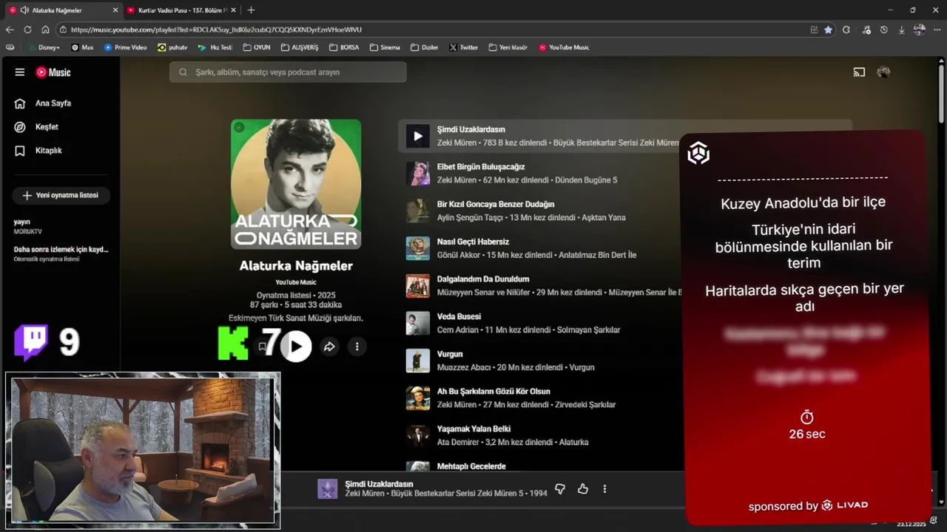The width and height of the screenshot is (947, 532).
Task: Select the song Yaşamak Yalan Belki
Action: point(473,429)
